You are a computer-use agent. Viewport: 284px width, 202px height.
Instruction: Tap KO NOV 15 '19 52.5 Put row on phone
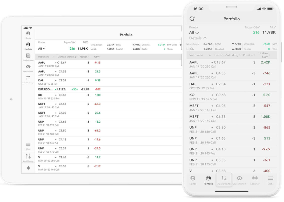231,97
